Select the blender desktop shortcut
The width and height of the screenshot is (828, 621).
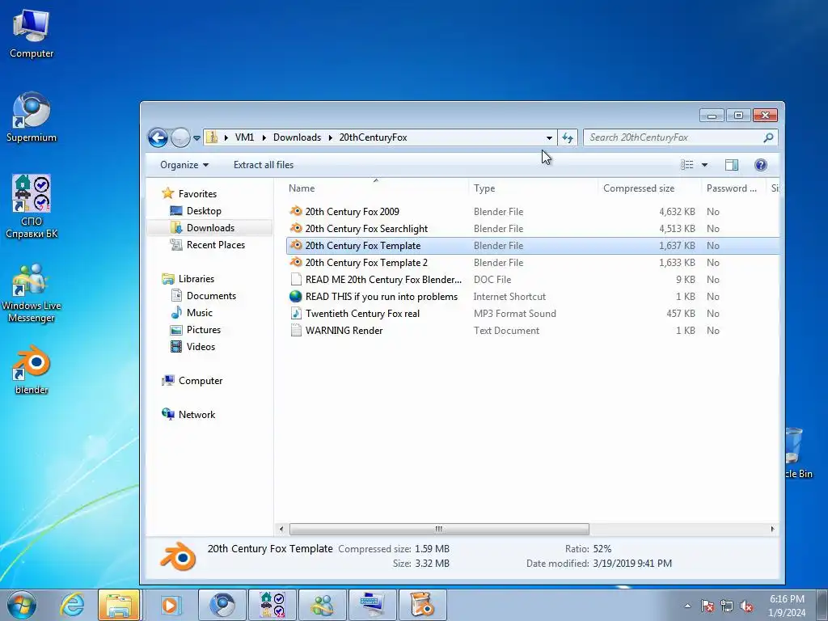(x=32, y=370)
